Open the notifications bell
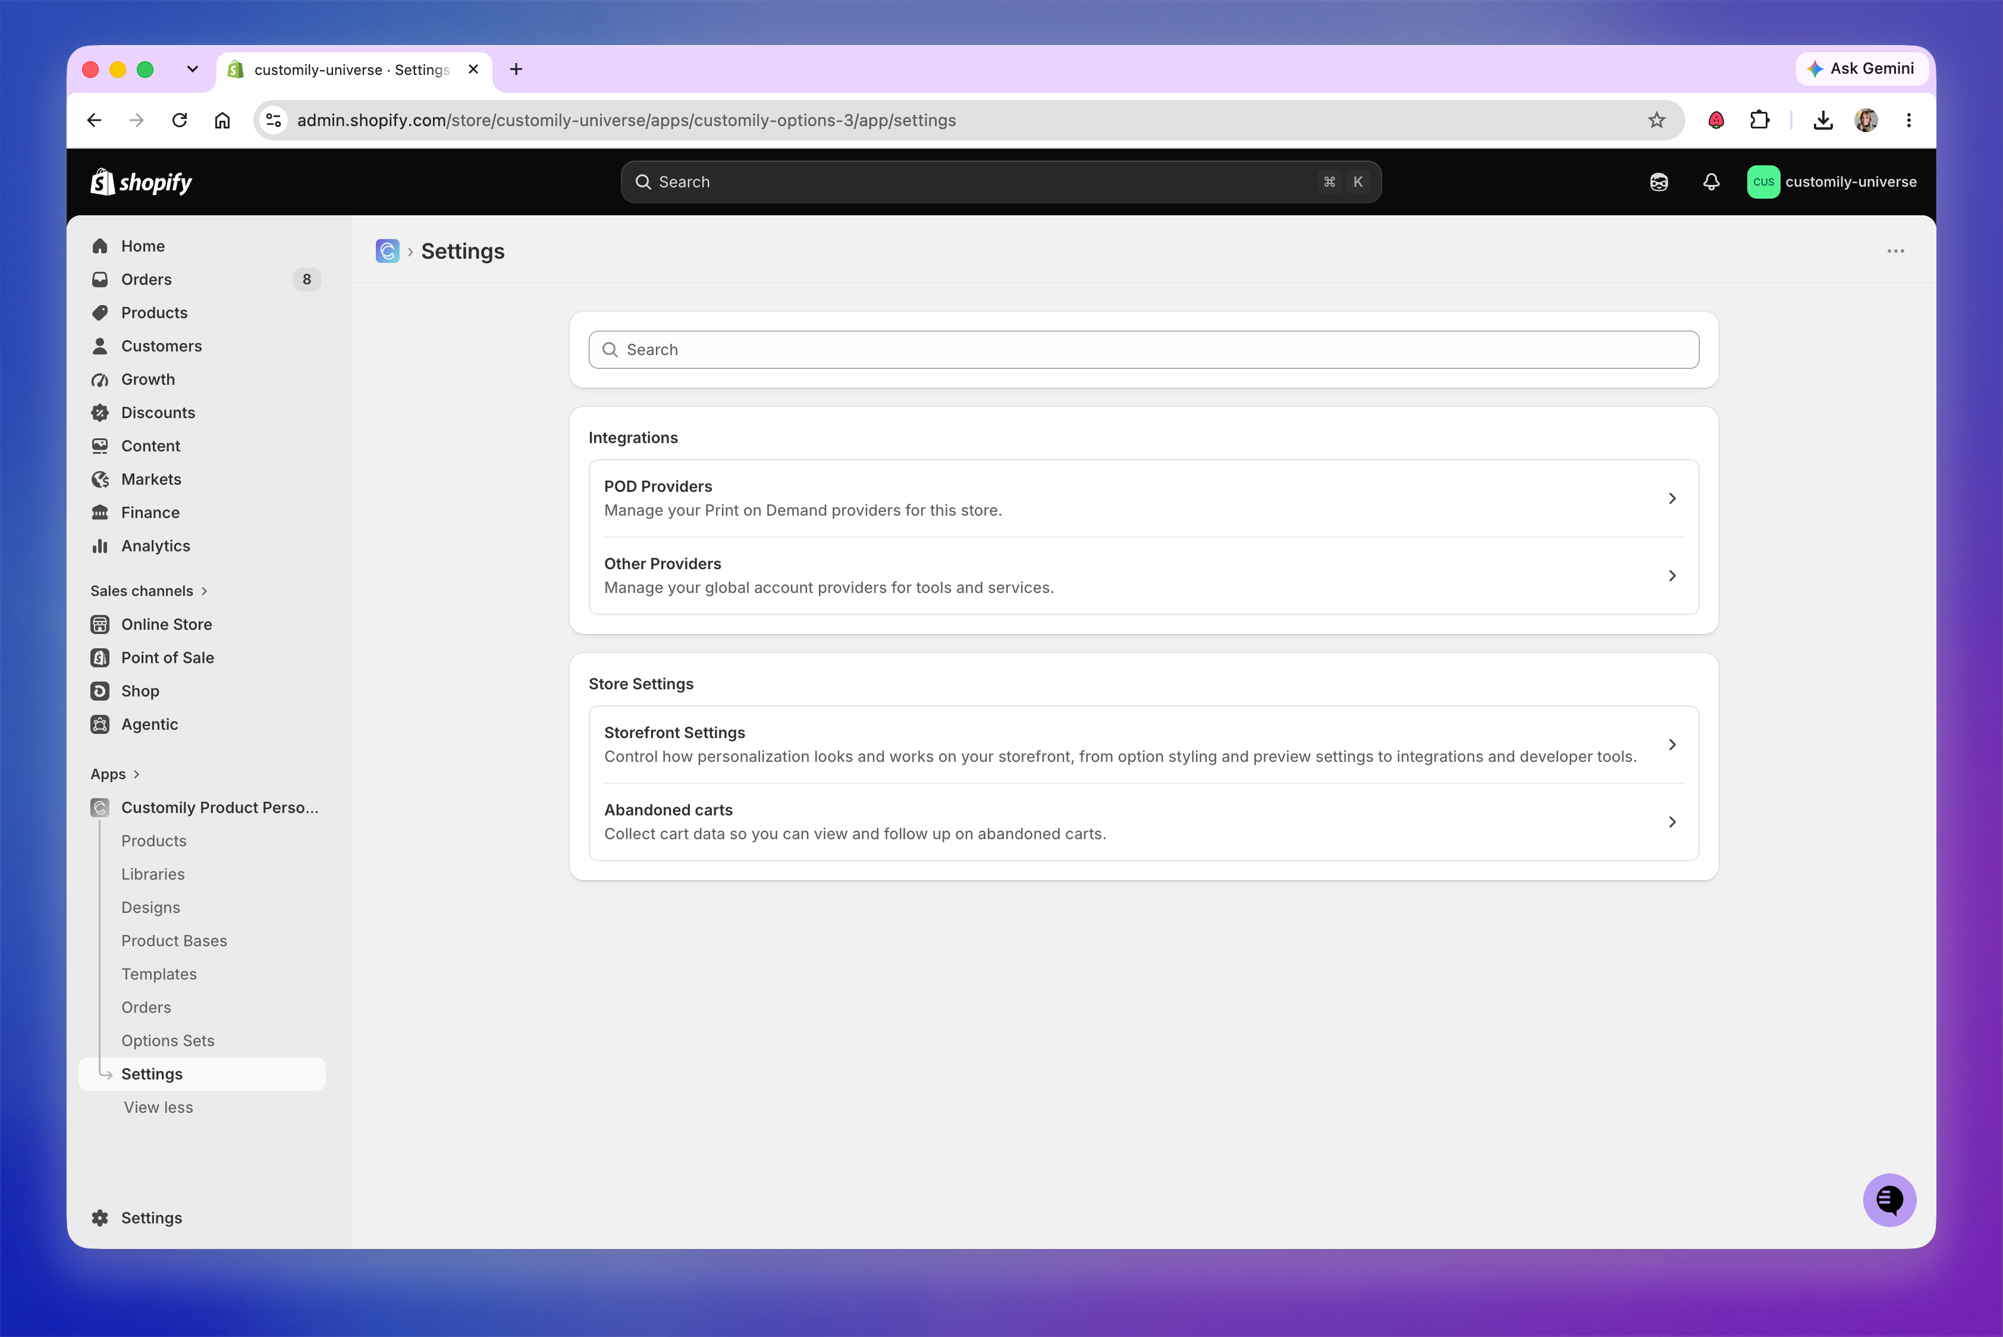 (1710, 181)
